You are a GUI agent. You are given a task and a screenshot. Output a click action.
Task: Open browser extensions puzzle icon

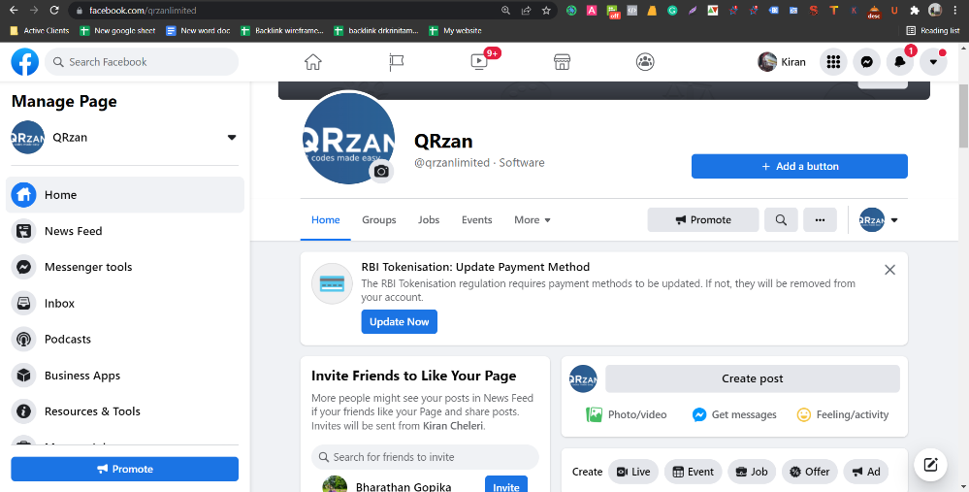(915, 11)
